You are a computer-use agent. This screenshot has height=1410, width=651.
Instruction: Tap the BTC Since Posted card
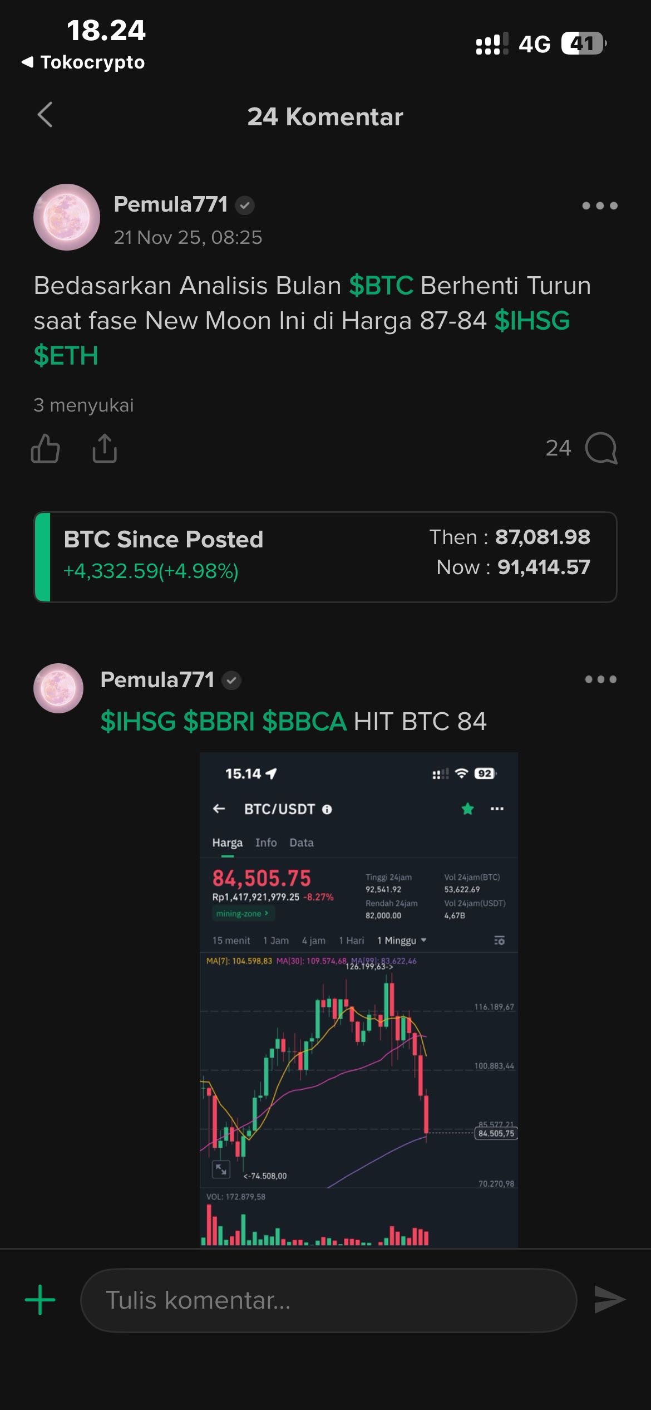click(325, 557)
